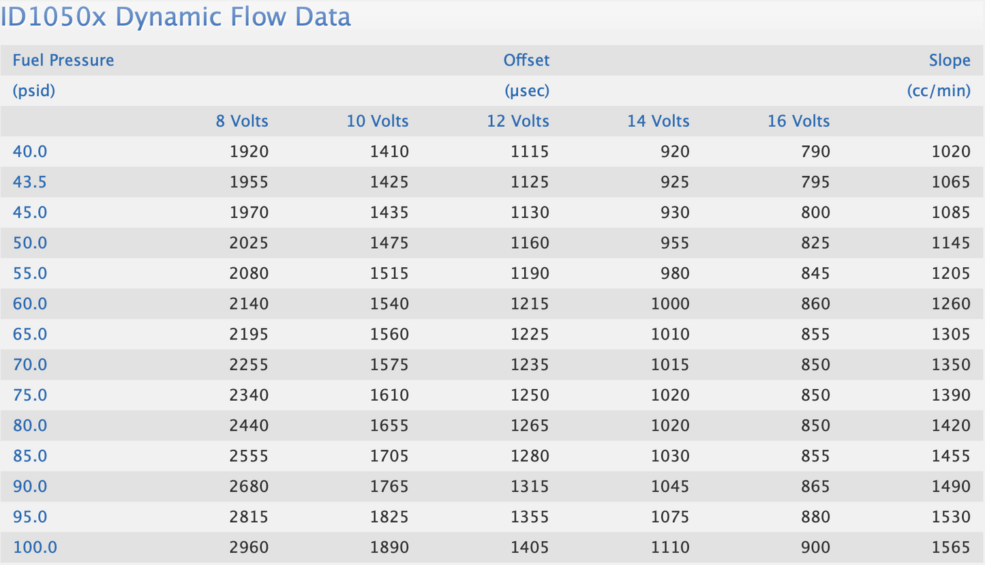Click the 14 Volts column header
The height and width of the screenshot is (565, 985).
(658, 121)
